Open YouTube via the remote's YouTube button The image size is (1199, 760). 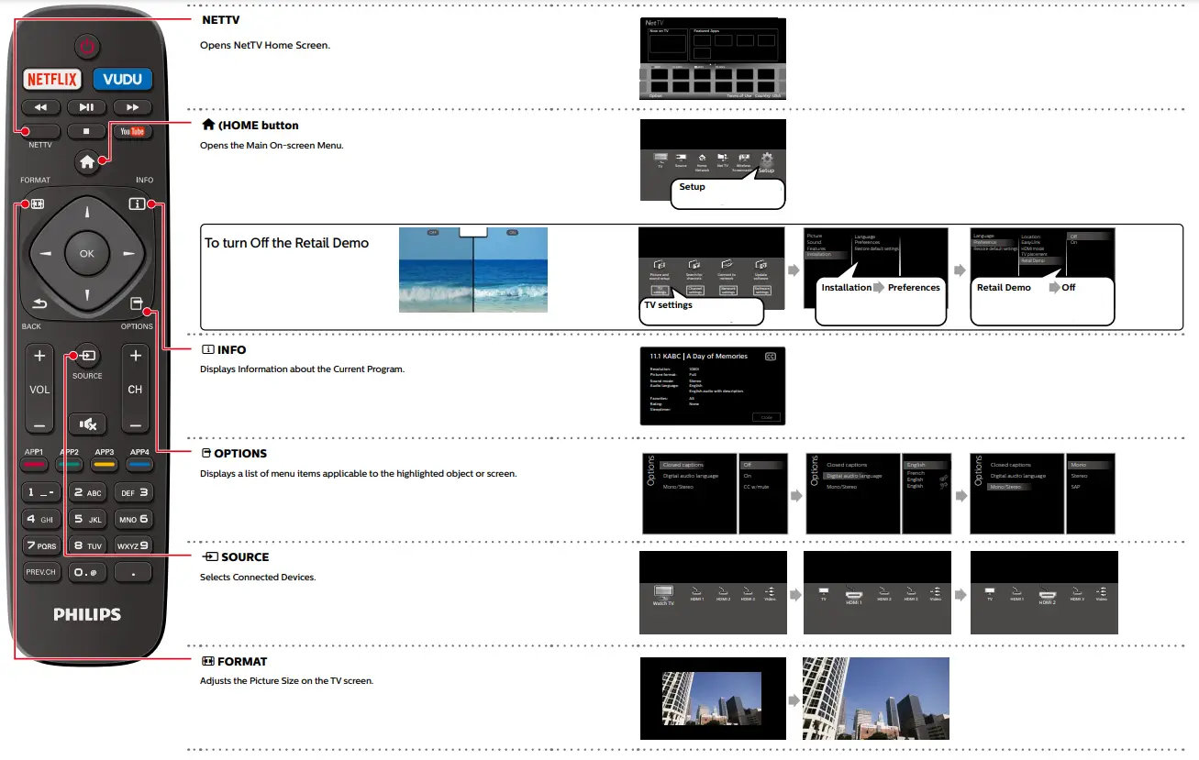[132, 131]
